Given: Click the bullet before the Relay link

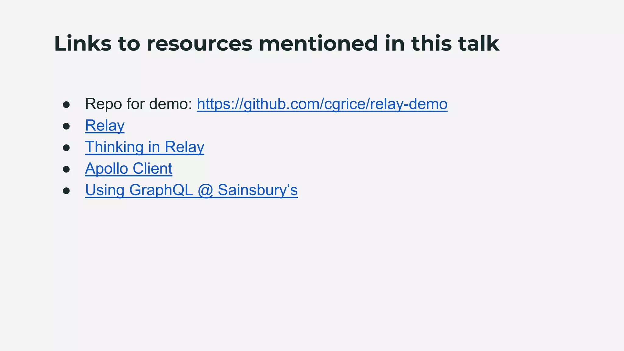Looking at the screenshot, I should tap(66, 126).
